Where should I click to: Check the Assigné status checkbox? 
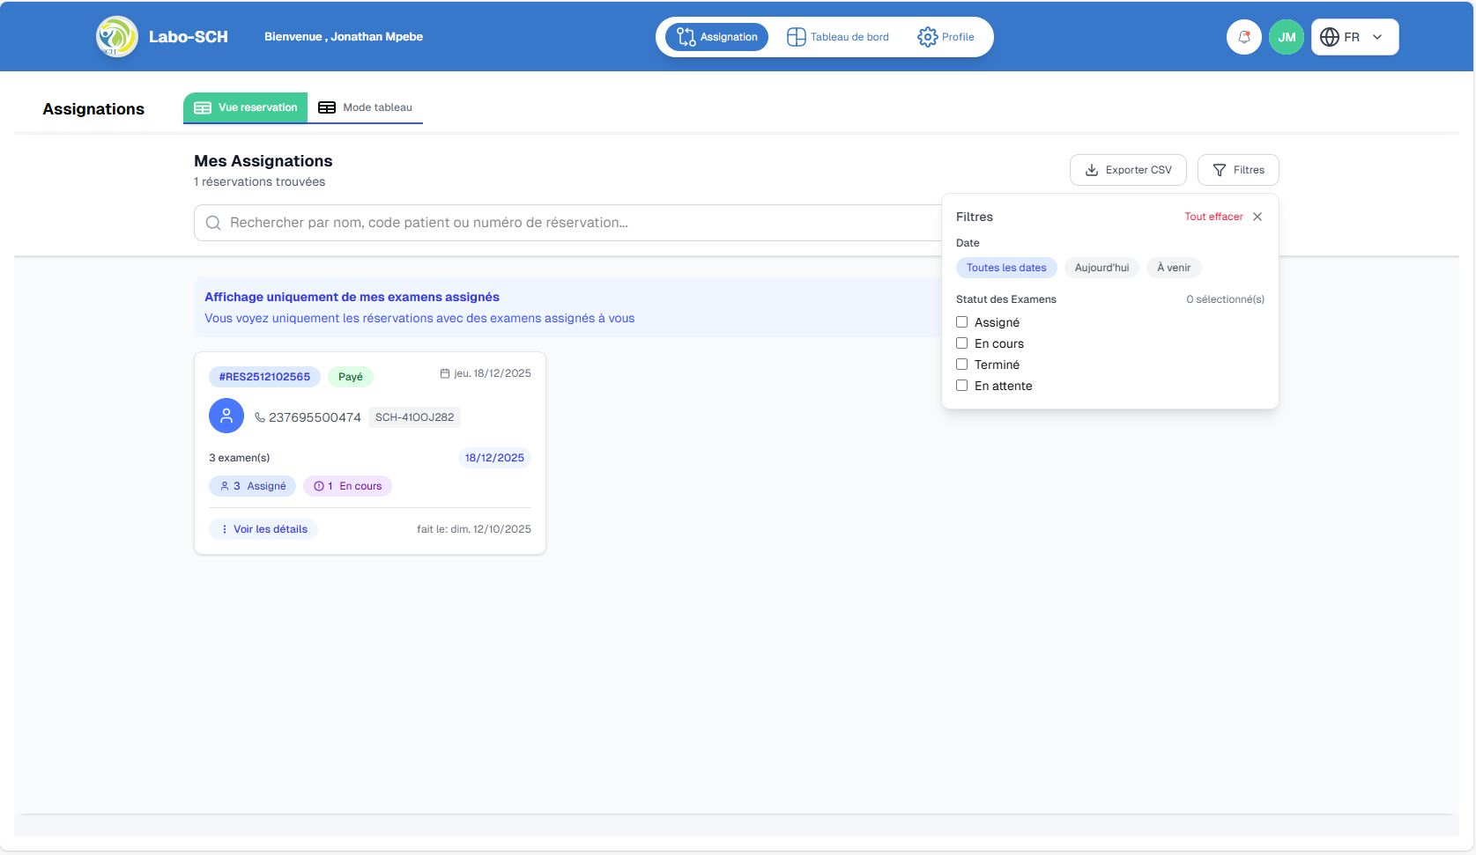962,322
